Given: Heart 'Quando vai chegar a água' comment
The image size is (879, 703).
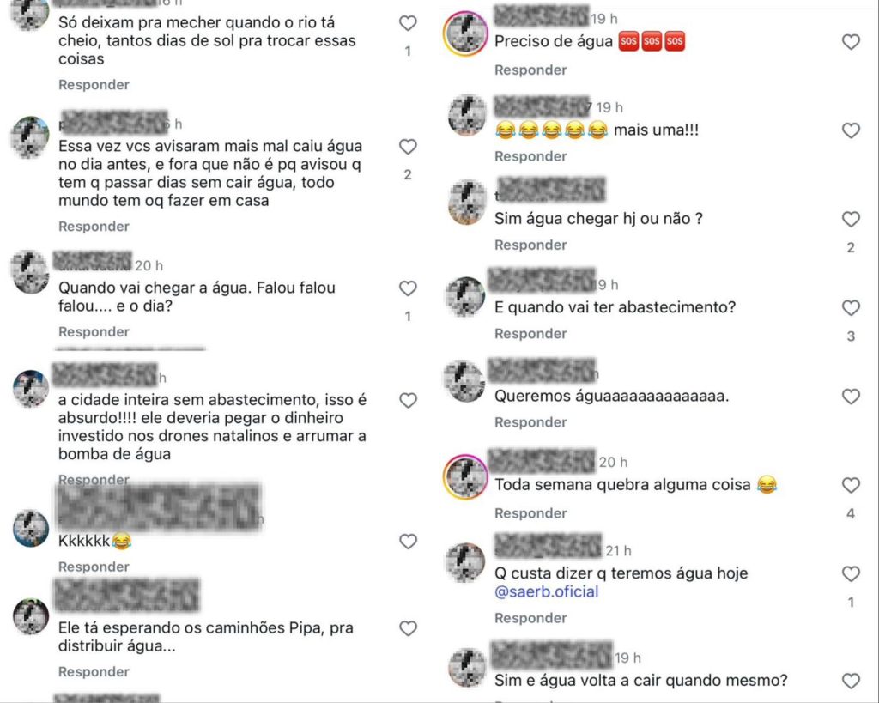Looking at the screenshot, I should point(408,288).
